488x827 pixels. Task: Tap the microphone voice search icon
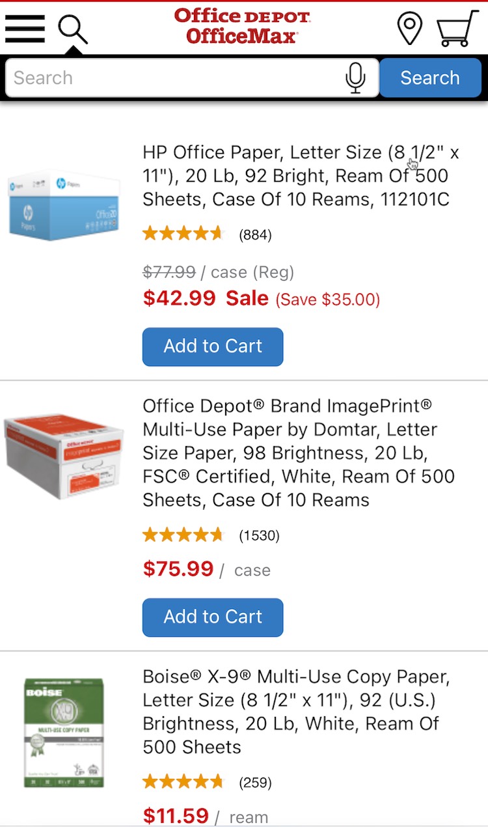(x=355, y=78)
